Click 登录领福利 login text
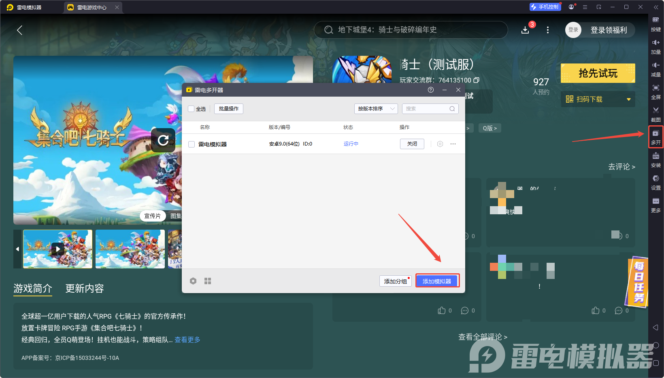Viewport: 664px width, 378px height. (x=609, y=30)
